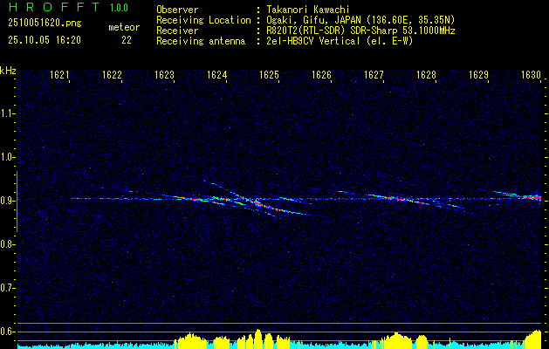Image resolution: width=549 pixels, height=349 pixels.
Task: Click the Receiving antenna field label
Action: 201,41
